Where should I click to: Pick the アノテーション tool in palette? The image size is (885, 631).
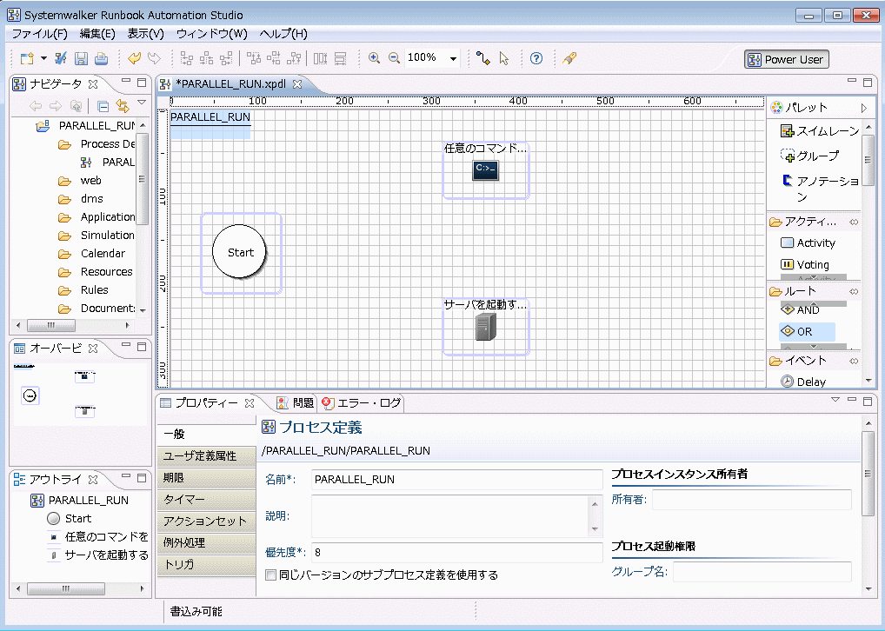coord(821,188)
